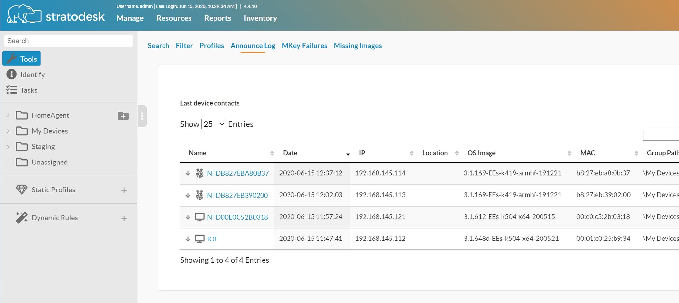Click date 2020-06-15 11:57:24
The height and width of the screenshot is (303, 679).
[x=311, y=217]
